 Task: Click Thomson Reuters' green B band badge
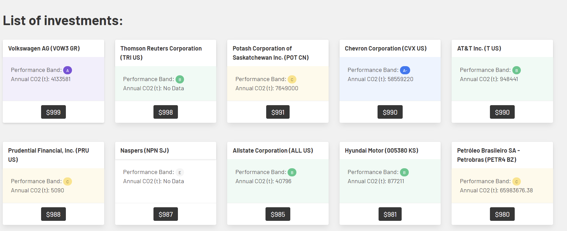click(180, 79)
